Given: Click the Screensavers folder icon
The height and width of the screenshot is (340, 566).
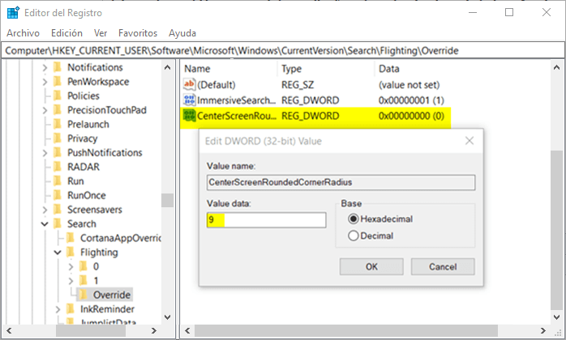Looking at the screenshot, I should (57, 210).
